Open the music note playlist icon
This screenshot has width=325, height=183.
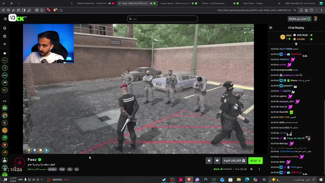pyautogui.click(x=29, y=10)
